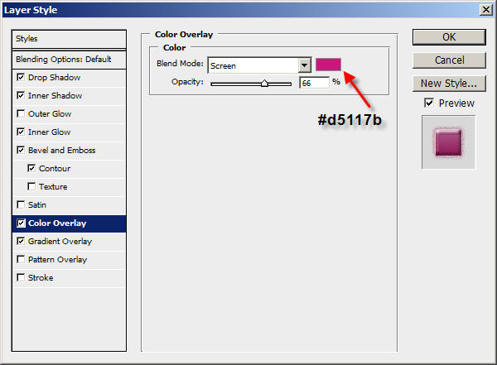Toggle the Contour checkbox

click(x=31, y=168)
